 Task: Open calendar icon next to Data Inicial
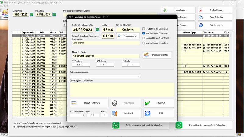click(x=31, y=15)
